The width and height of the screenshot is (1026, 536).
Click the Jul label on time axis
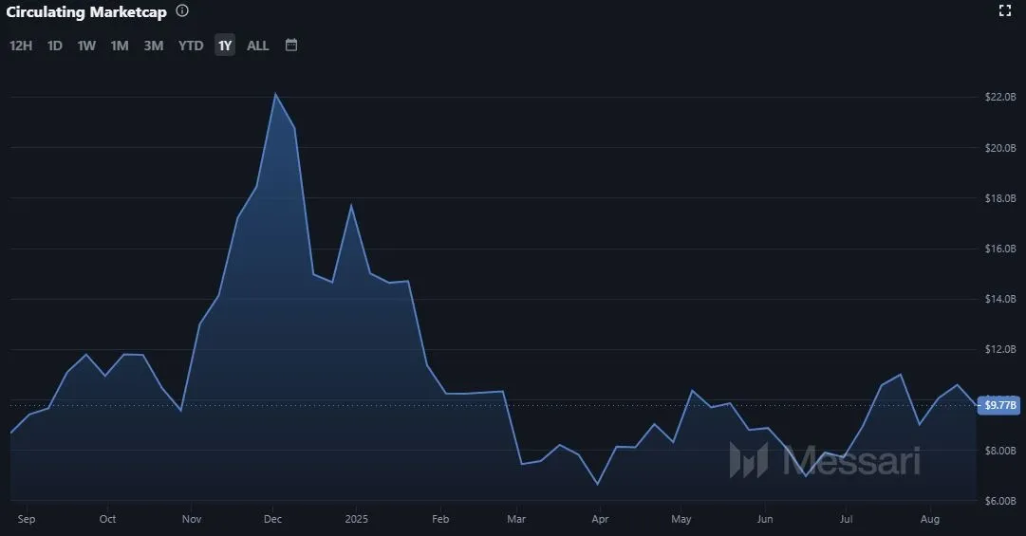(x=846, y=519)
